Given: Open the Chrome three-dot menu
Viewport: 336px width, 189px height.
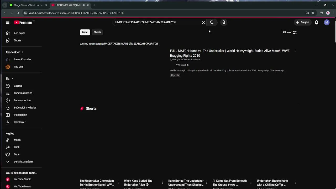Looking at the screenshot, I should point(334,13).
